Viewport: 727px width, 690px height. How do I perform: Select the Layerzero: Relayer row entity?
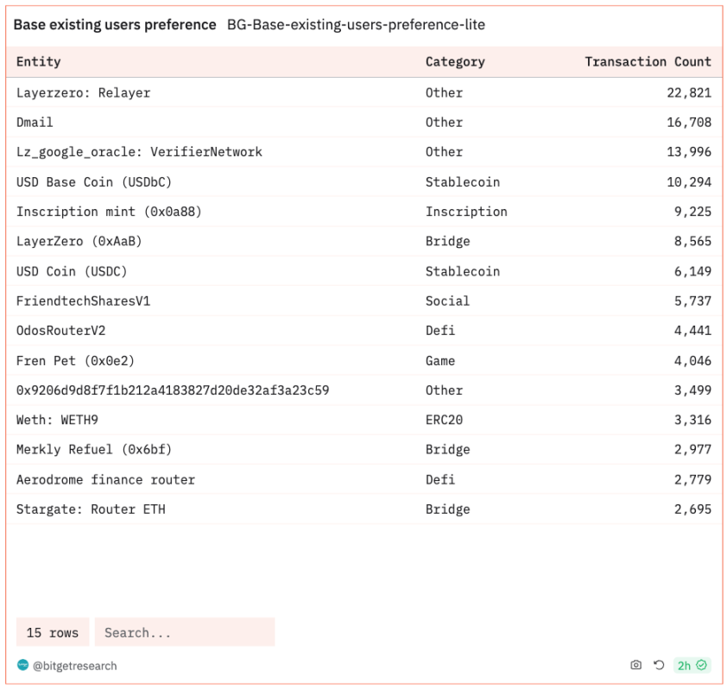pyautogui.click(x=83, y=92)
